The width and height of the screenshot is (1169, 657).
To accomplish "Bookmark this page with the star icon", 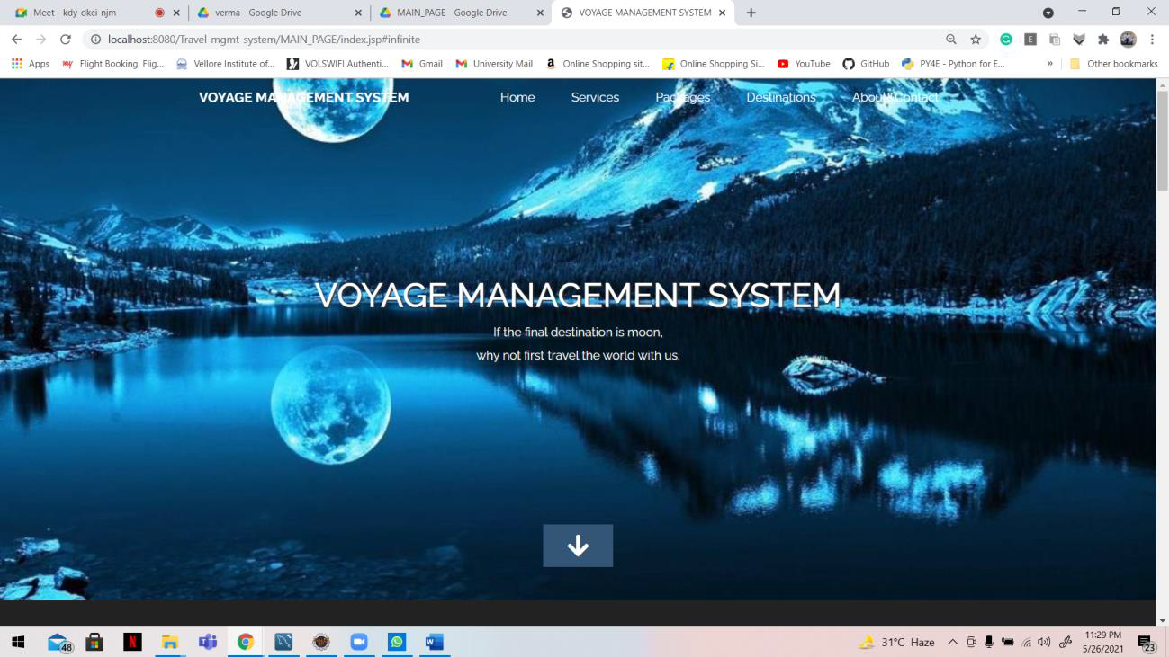I will [976, 40].
